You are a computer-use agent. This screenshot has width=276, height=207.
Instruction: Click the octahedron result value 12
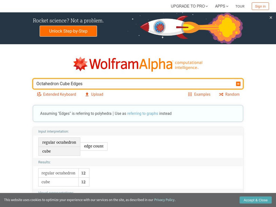point(83,173)
